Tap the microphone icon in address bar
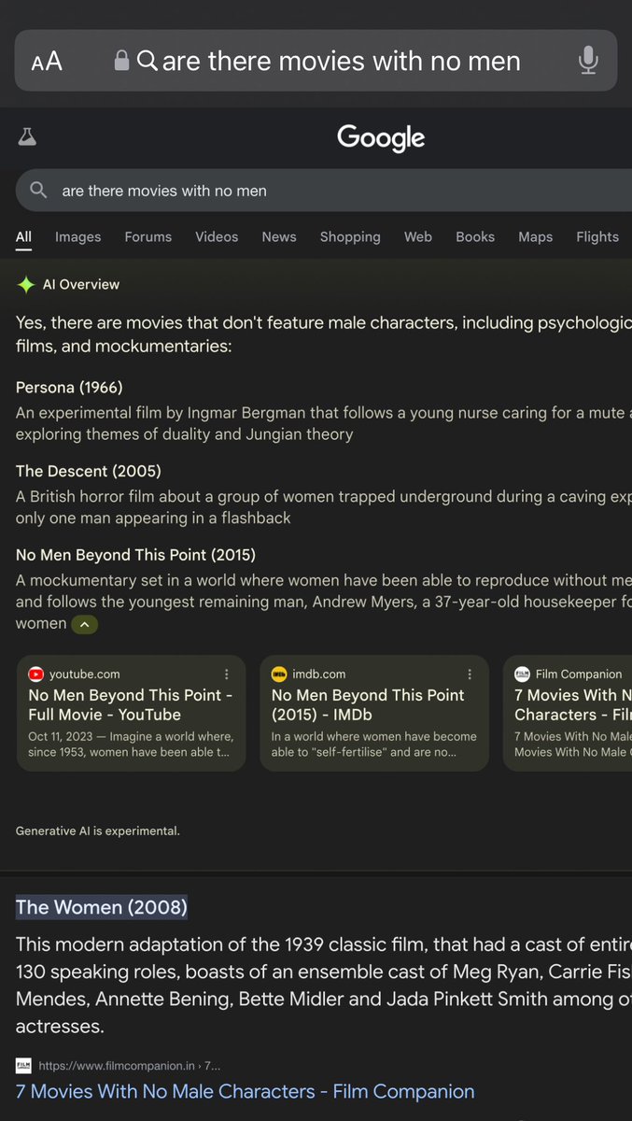Viewport: 632px width, 1121px height. (588, 61)
